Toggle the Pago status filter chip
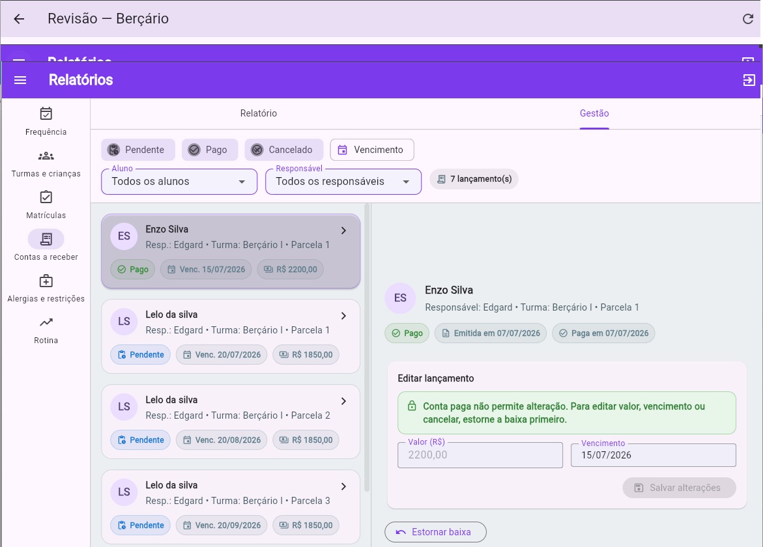This screenshot has height=547, width=763. tap(210, 150)
